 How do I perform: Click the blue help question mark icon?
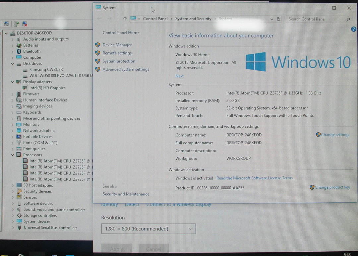click(353, 29)
